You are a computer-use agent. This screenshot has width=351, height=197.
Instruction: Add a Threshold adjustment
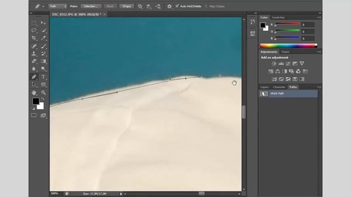288,79
